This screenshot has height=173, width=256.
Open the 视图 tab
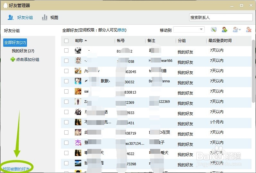50,17
